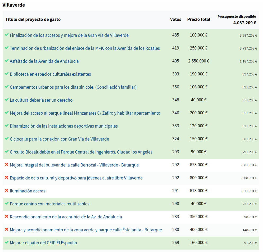Click green check beside Parque canino

7,203
